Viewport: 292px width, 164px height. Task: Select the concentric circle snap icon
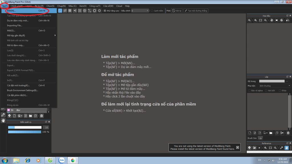pos(85,11)
